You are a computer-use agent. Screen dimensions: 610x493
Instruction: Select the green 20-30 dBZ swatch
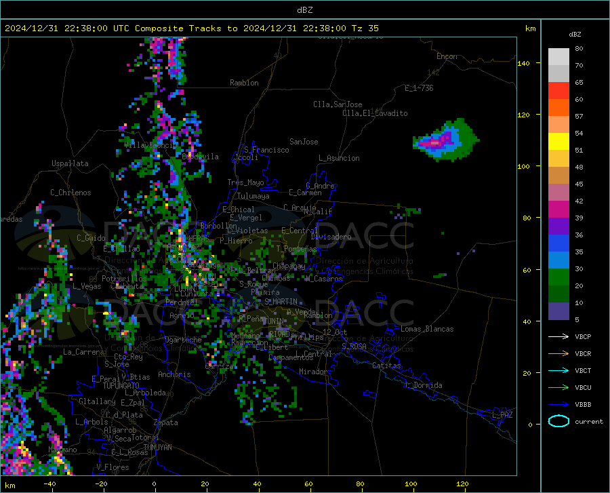[558, 277]
